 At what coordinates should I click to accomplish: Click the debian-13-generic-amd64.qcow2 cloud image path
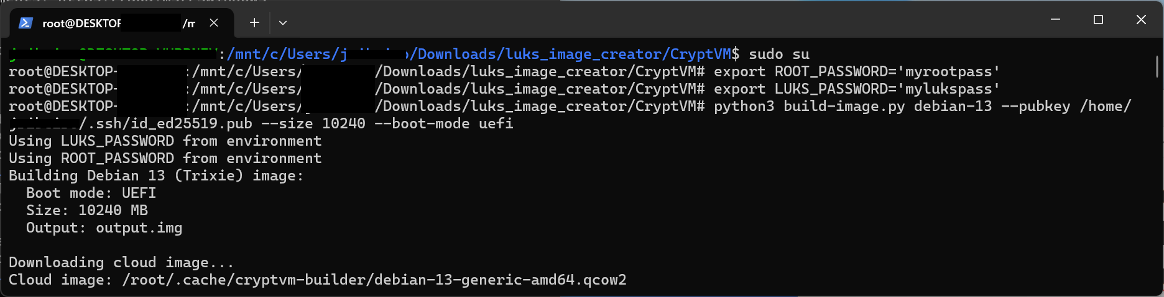(x=374, y=280)
